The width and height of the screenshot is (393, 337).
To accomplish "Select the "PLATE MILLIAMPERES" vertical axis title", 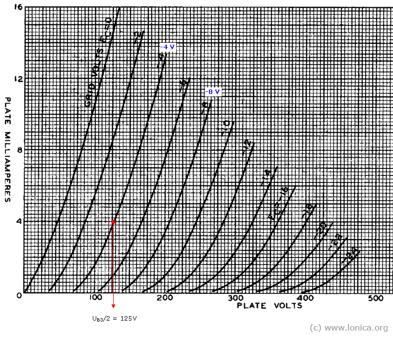I will [7, 150].
